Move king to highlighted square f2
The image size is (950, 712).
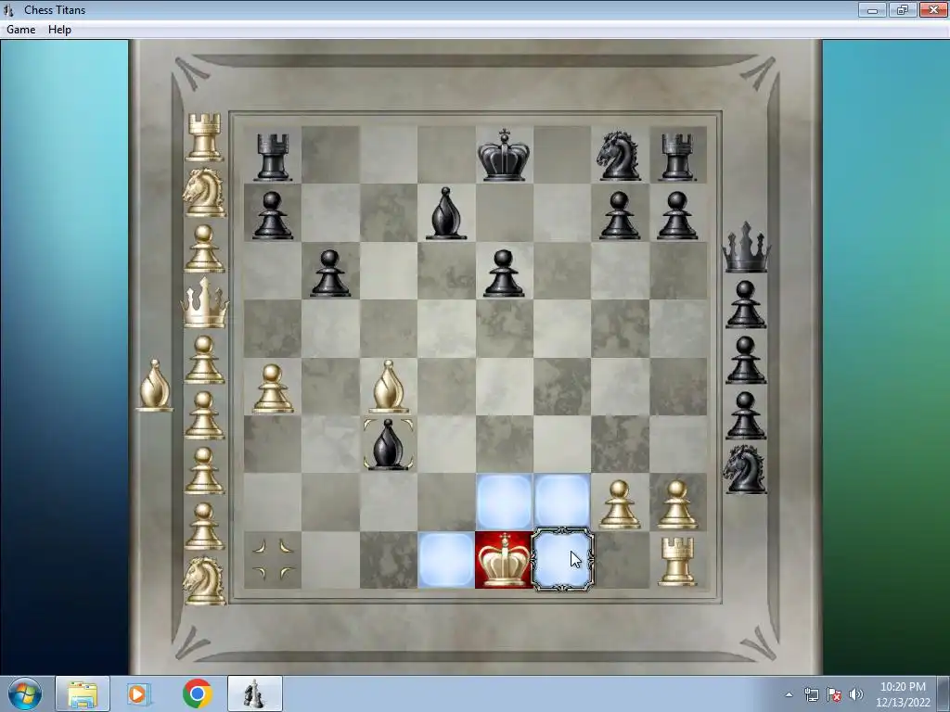(x=562, y=502)
